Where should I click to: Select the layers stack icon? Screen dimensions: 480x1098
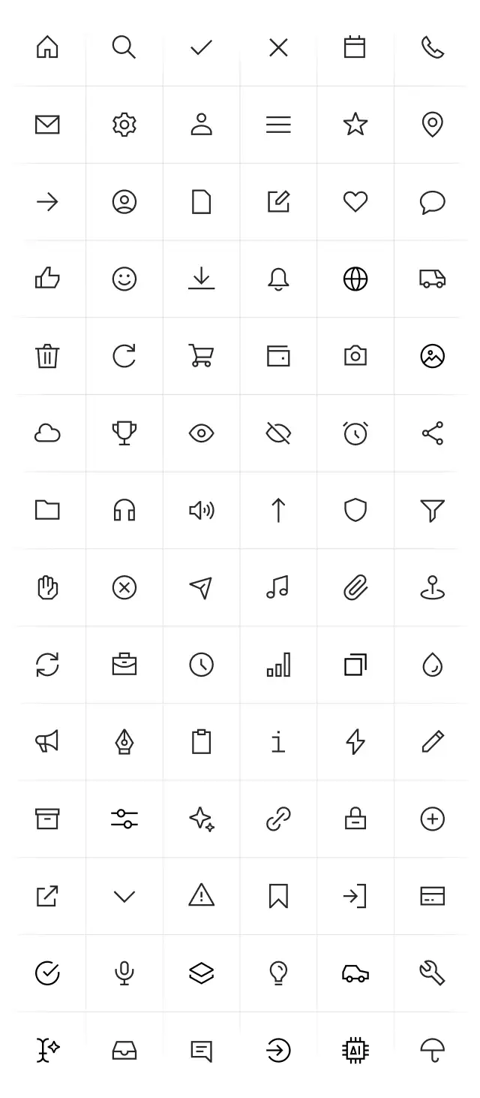pyautogui.click(x=202, y=973)
